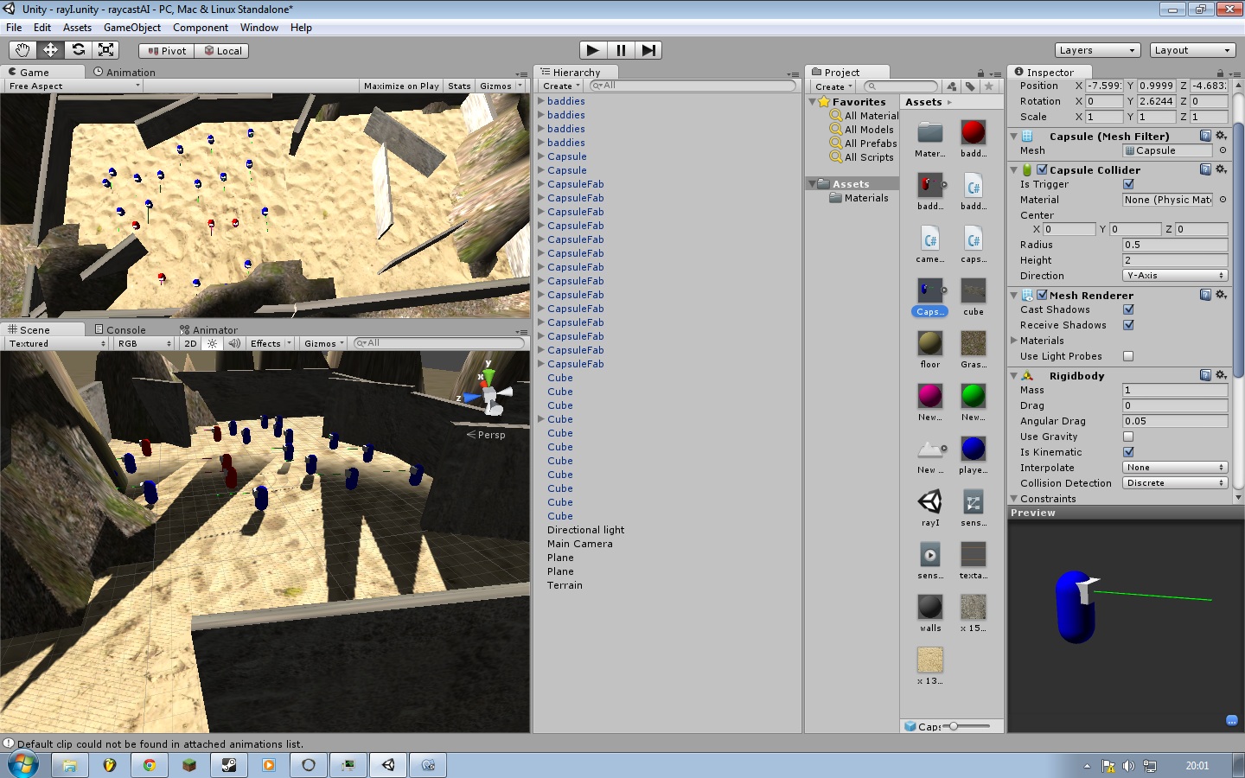This screenshot has width=1245, height=778.
Task: Toggle the Is Trigger checkbox
Action: point(1128,184)
